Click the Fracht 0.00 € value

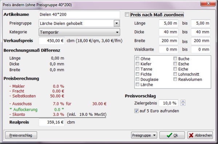[x=58, y=91]
